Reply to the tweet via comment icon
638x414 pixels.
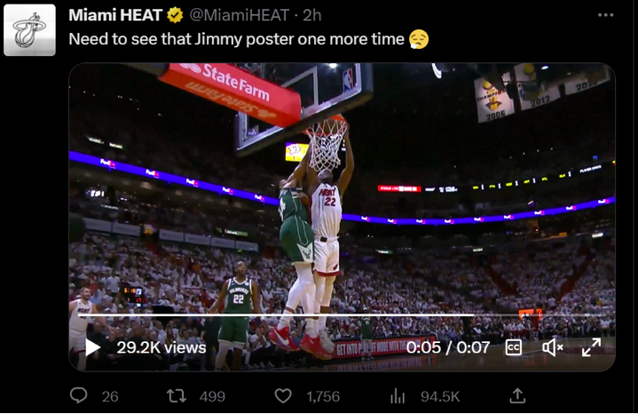tap(78, 395)
